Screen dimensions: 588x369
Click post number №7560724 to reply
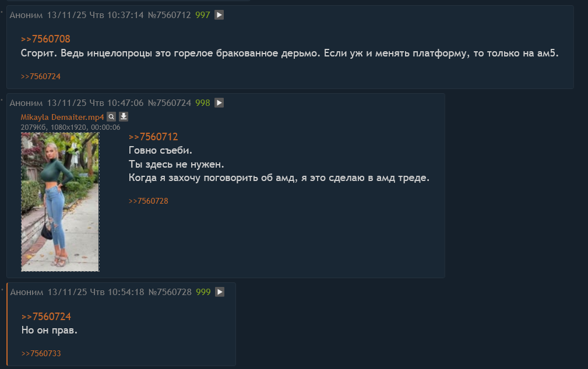(x=169, y=102)
